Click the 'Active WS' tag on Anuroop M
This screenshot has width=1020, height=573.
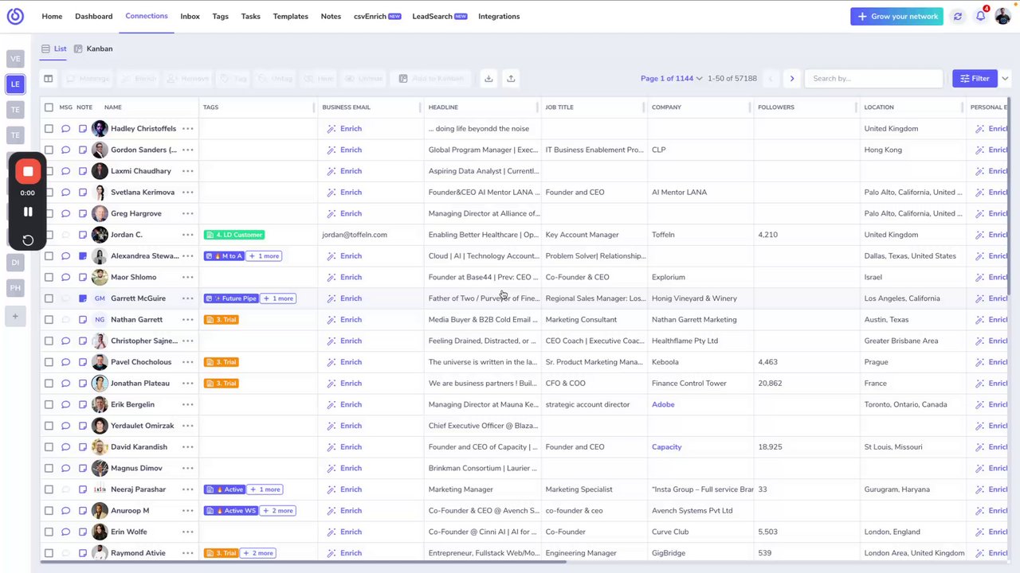[231, 510]
